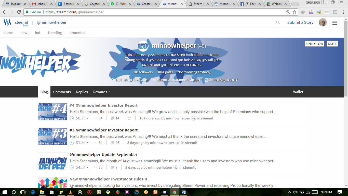Click Submit a Story link
The width and height of the screenshot is (348, 196).
pos(300,22)
